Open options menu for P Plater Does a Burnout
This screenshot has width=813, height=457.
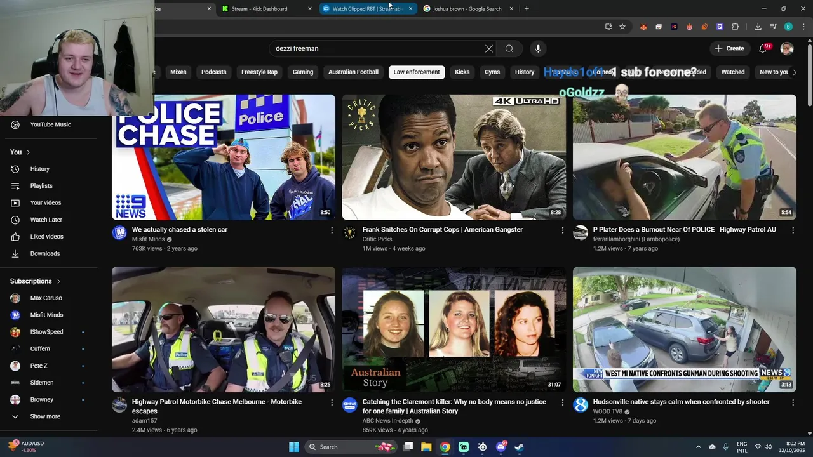click(x=793, y=230)
